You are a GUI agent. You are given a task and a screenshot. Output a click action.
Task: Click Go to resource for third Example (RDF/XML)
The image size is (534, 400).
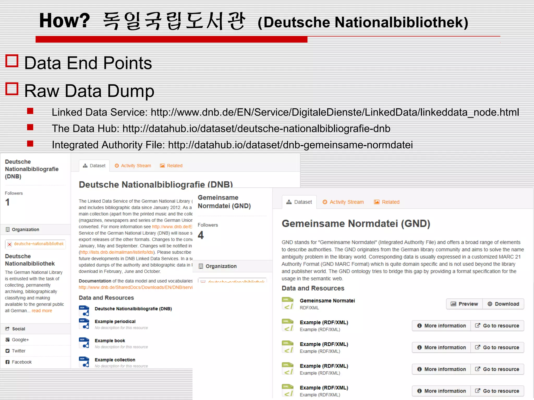pos(497,369)
